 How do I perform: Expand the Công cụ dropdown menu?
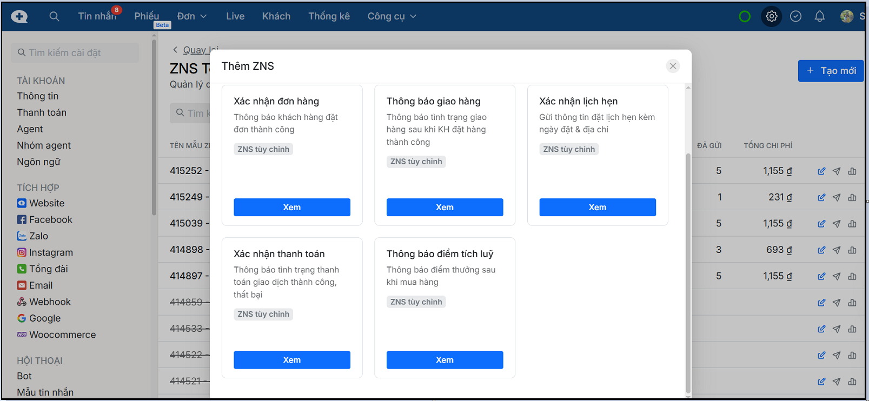(392, 16)
